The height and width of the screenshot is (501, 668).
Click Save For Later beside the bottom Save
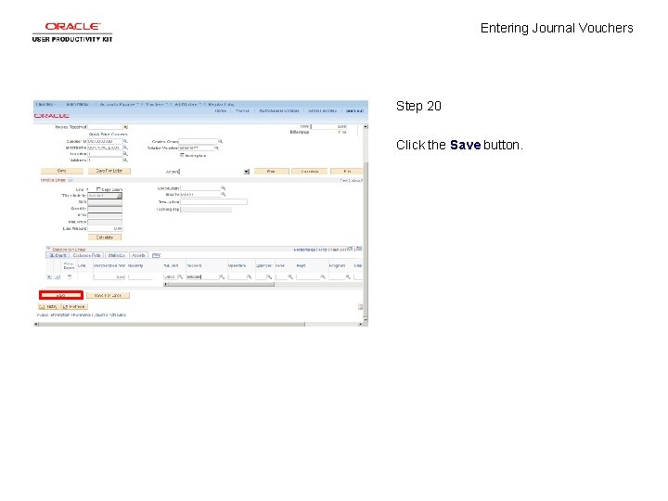108,295
